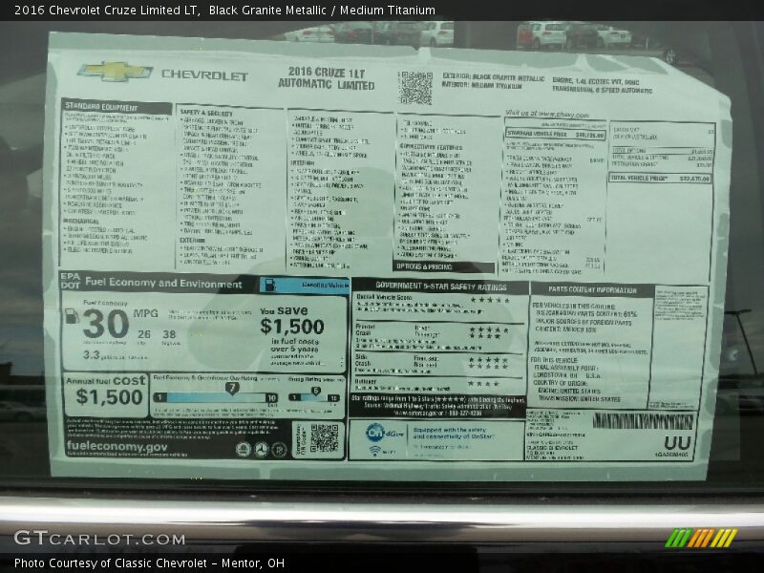
Task: Click the fuel pump icon beside 30 MPG
Action: tap(73, 316)
